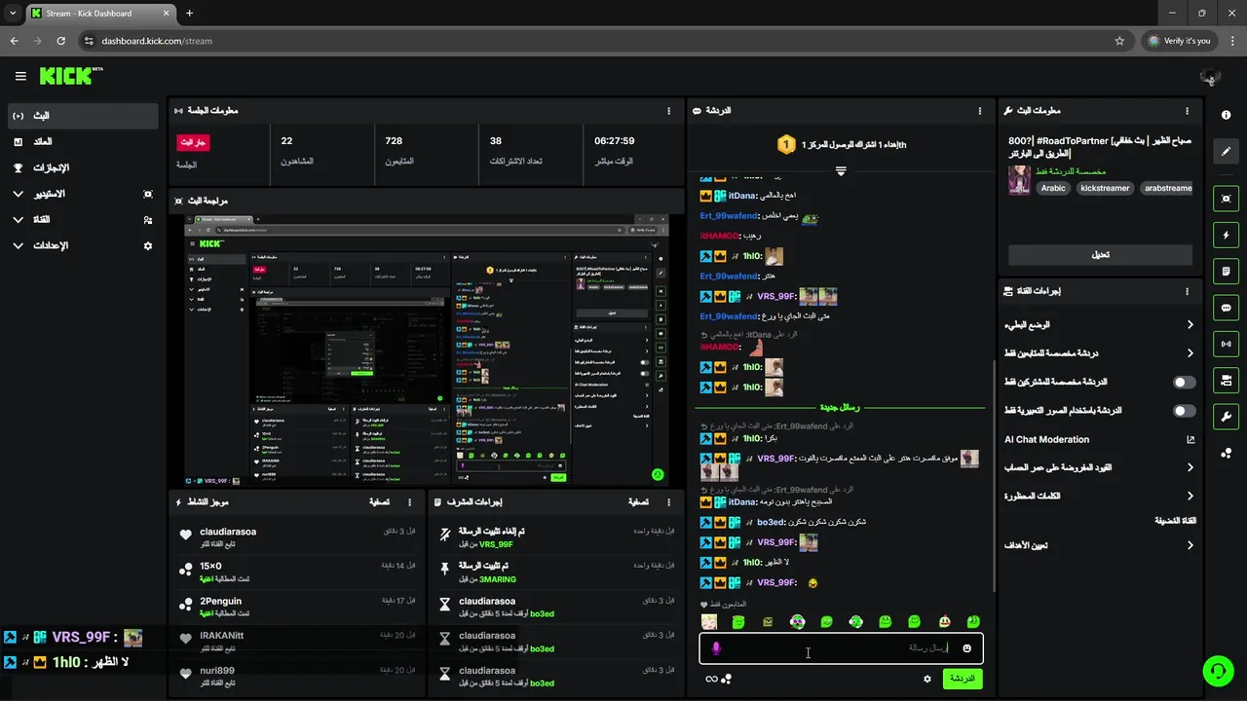Click 2Penguin in activity feed
Image resolution: width=1247 pixels, height=701 pixels.
[x=221, y=602]
